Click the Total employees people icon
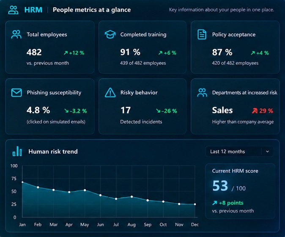This screenshot has width=285, height=237. [x=16, y=34]
